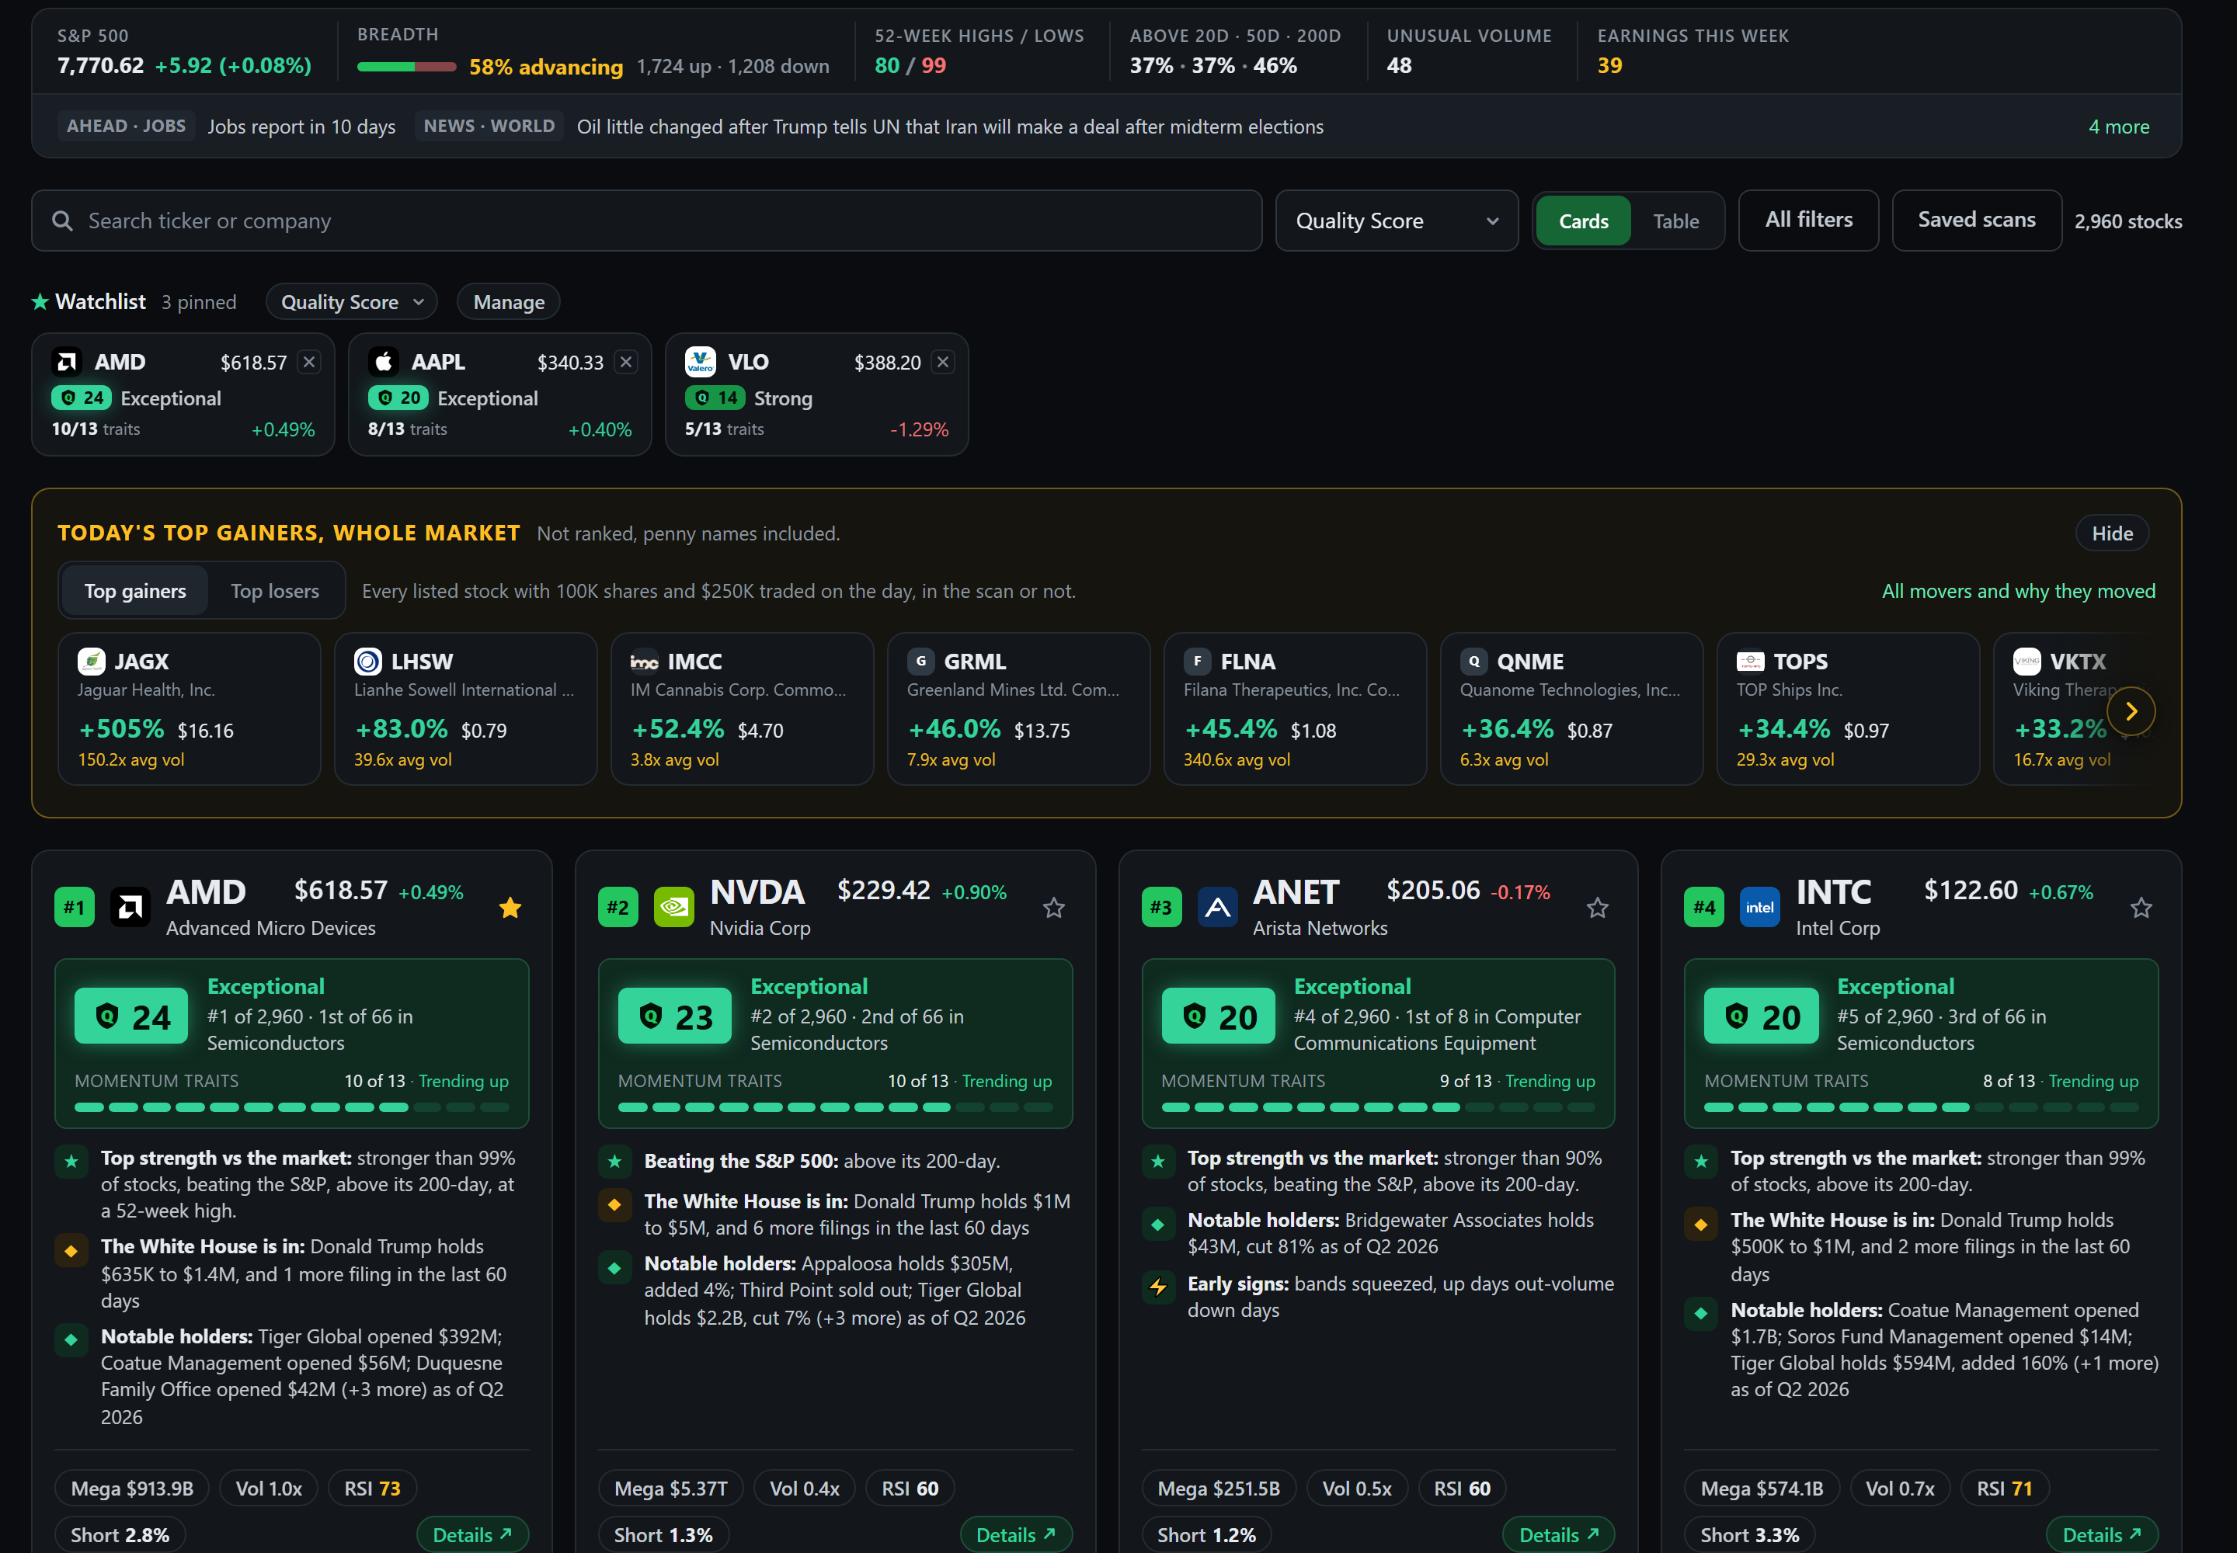Click the LHSW logo icon

(368, 662)
